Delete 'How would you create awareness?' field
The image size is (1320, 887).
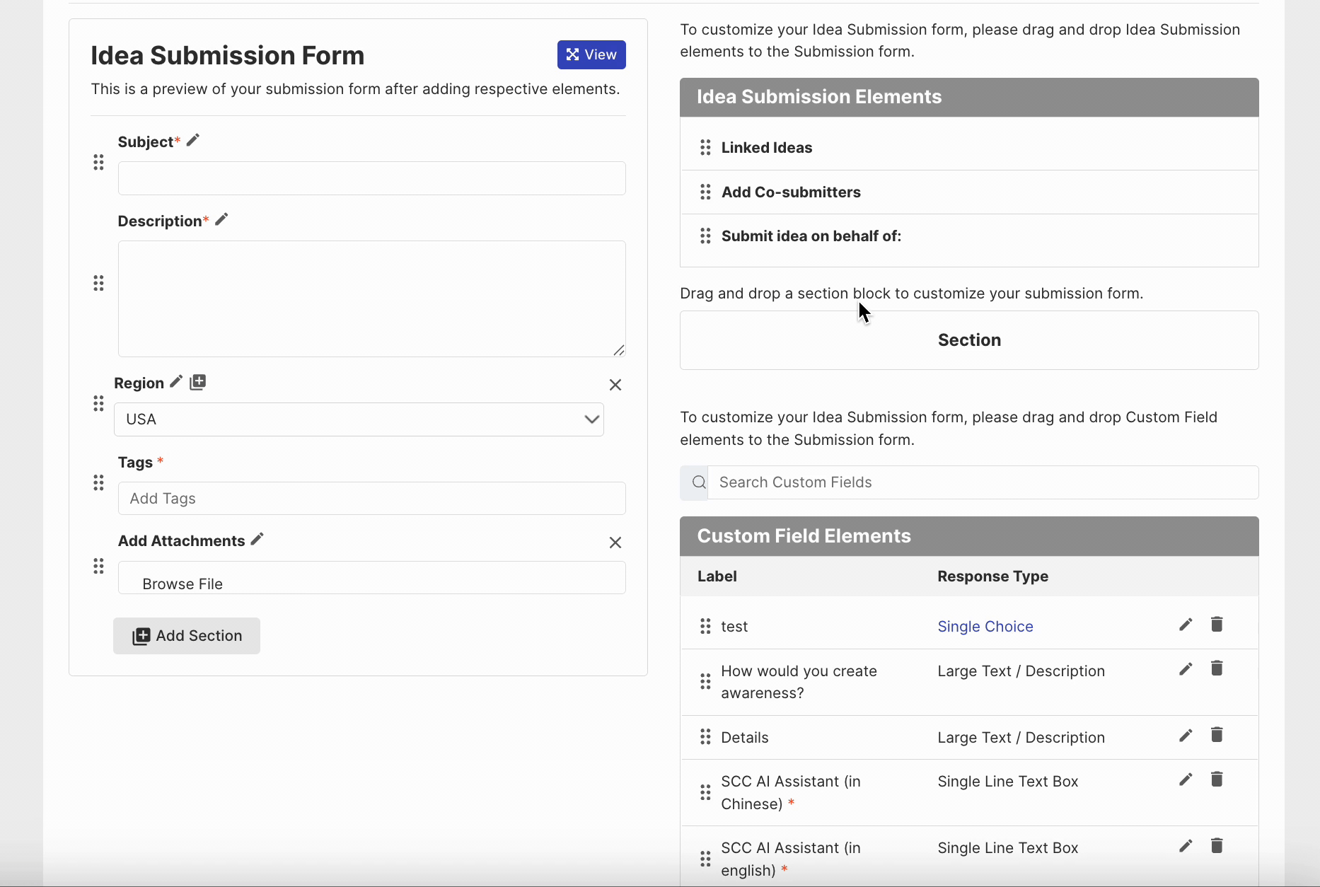(x=1217, y=669)
